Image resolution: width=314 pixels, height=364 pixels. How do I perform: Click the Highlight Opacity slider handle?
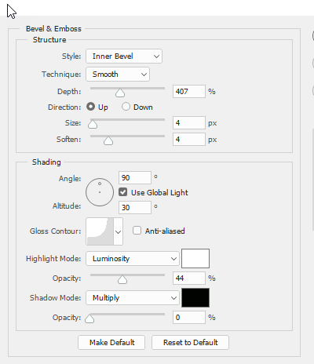click(122, 279)
